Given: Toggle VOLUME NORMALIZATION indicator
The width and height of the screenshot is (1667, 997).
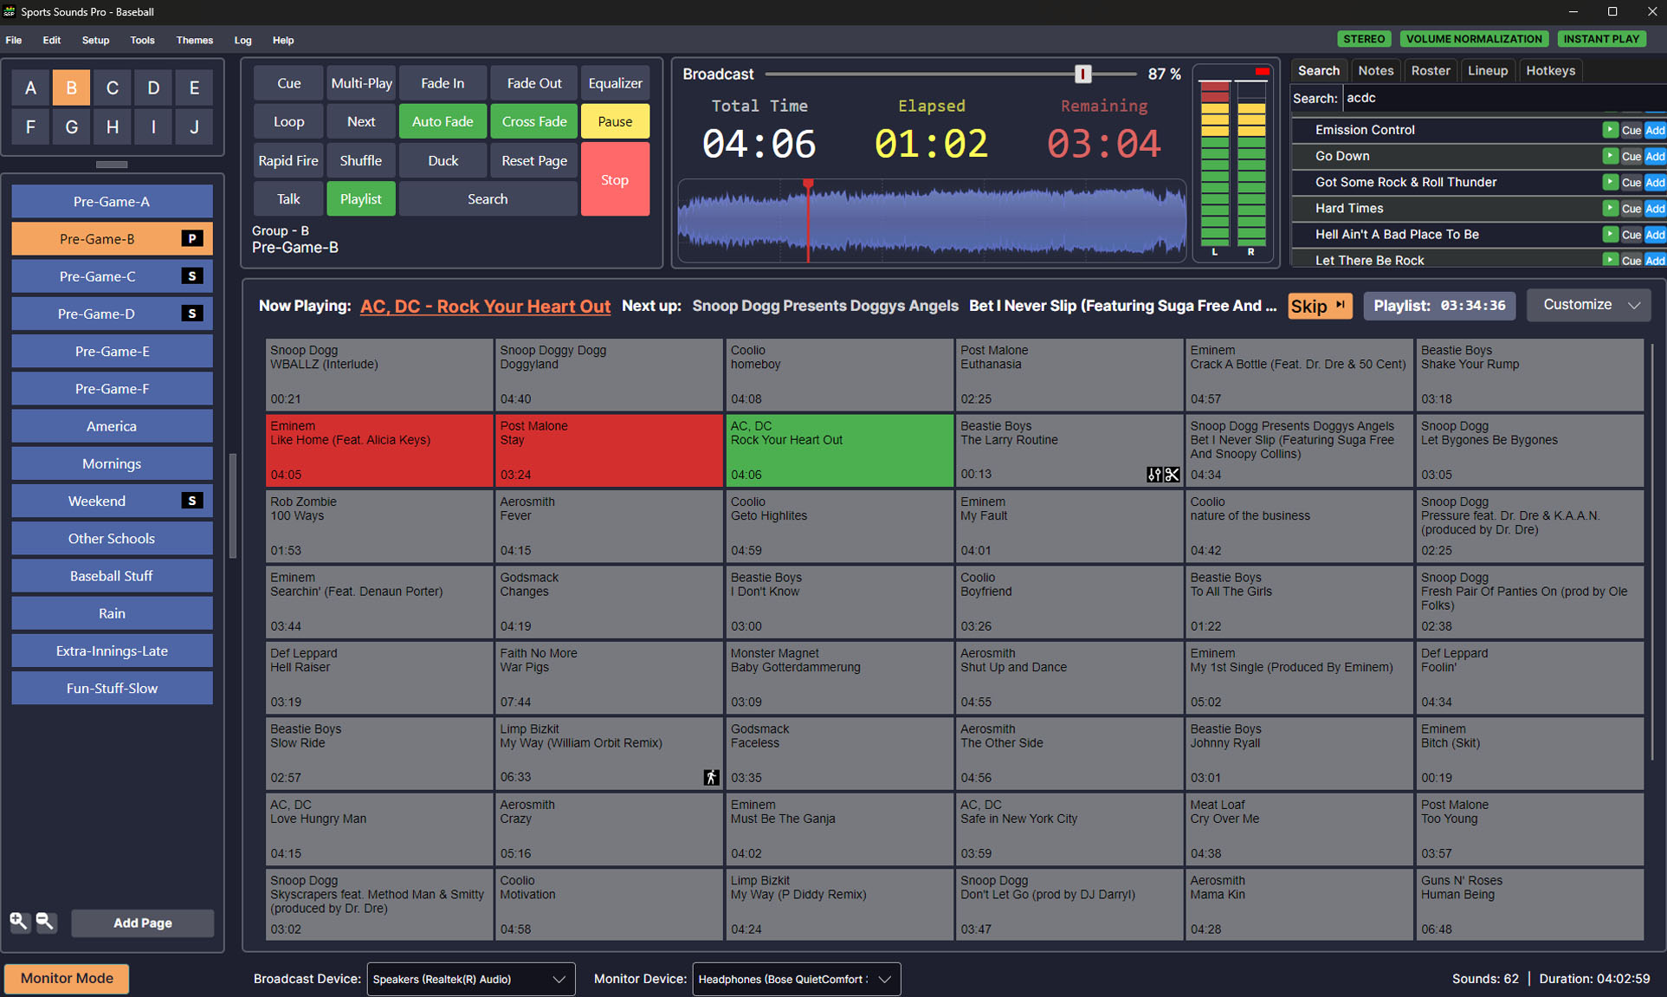Looking at the screenshot, I should click(1473, 39).
